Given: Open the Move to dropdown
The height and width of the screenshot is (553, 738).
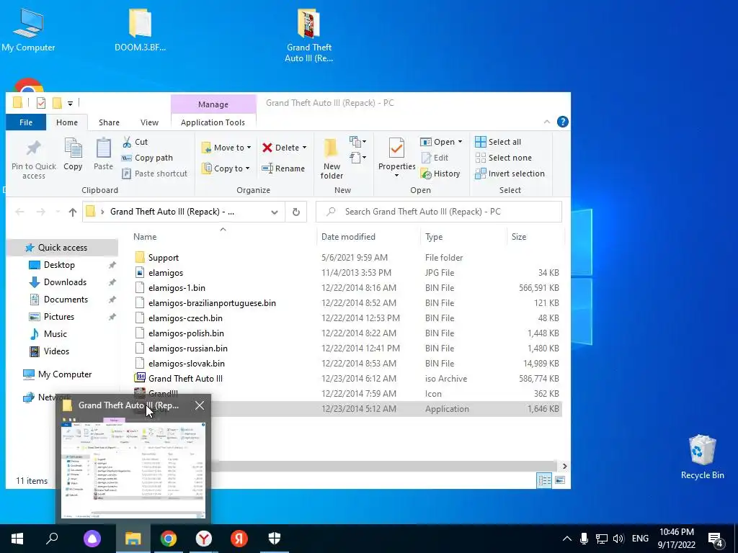Looking at the screenshot, I should pos(226,148).
